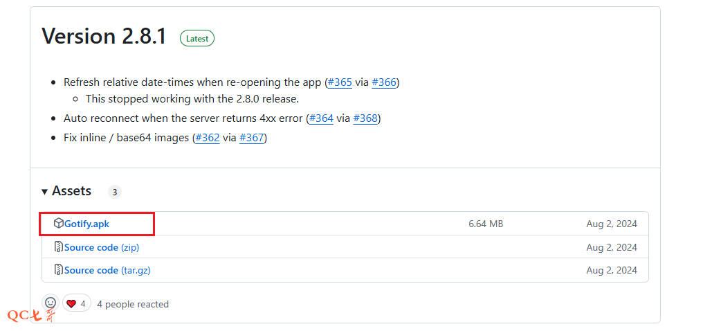Open pull request link #366
The height and width of the screenshot is (331, 712).
(384, 82)
